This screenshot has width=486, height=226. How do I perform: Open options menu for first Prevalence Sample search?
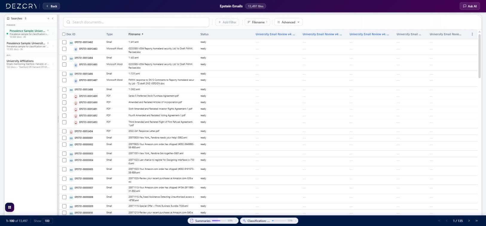(53, 34)
